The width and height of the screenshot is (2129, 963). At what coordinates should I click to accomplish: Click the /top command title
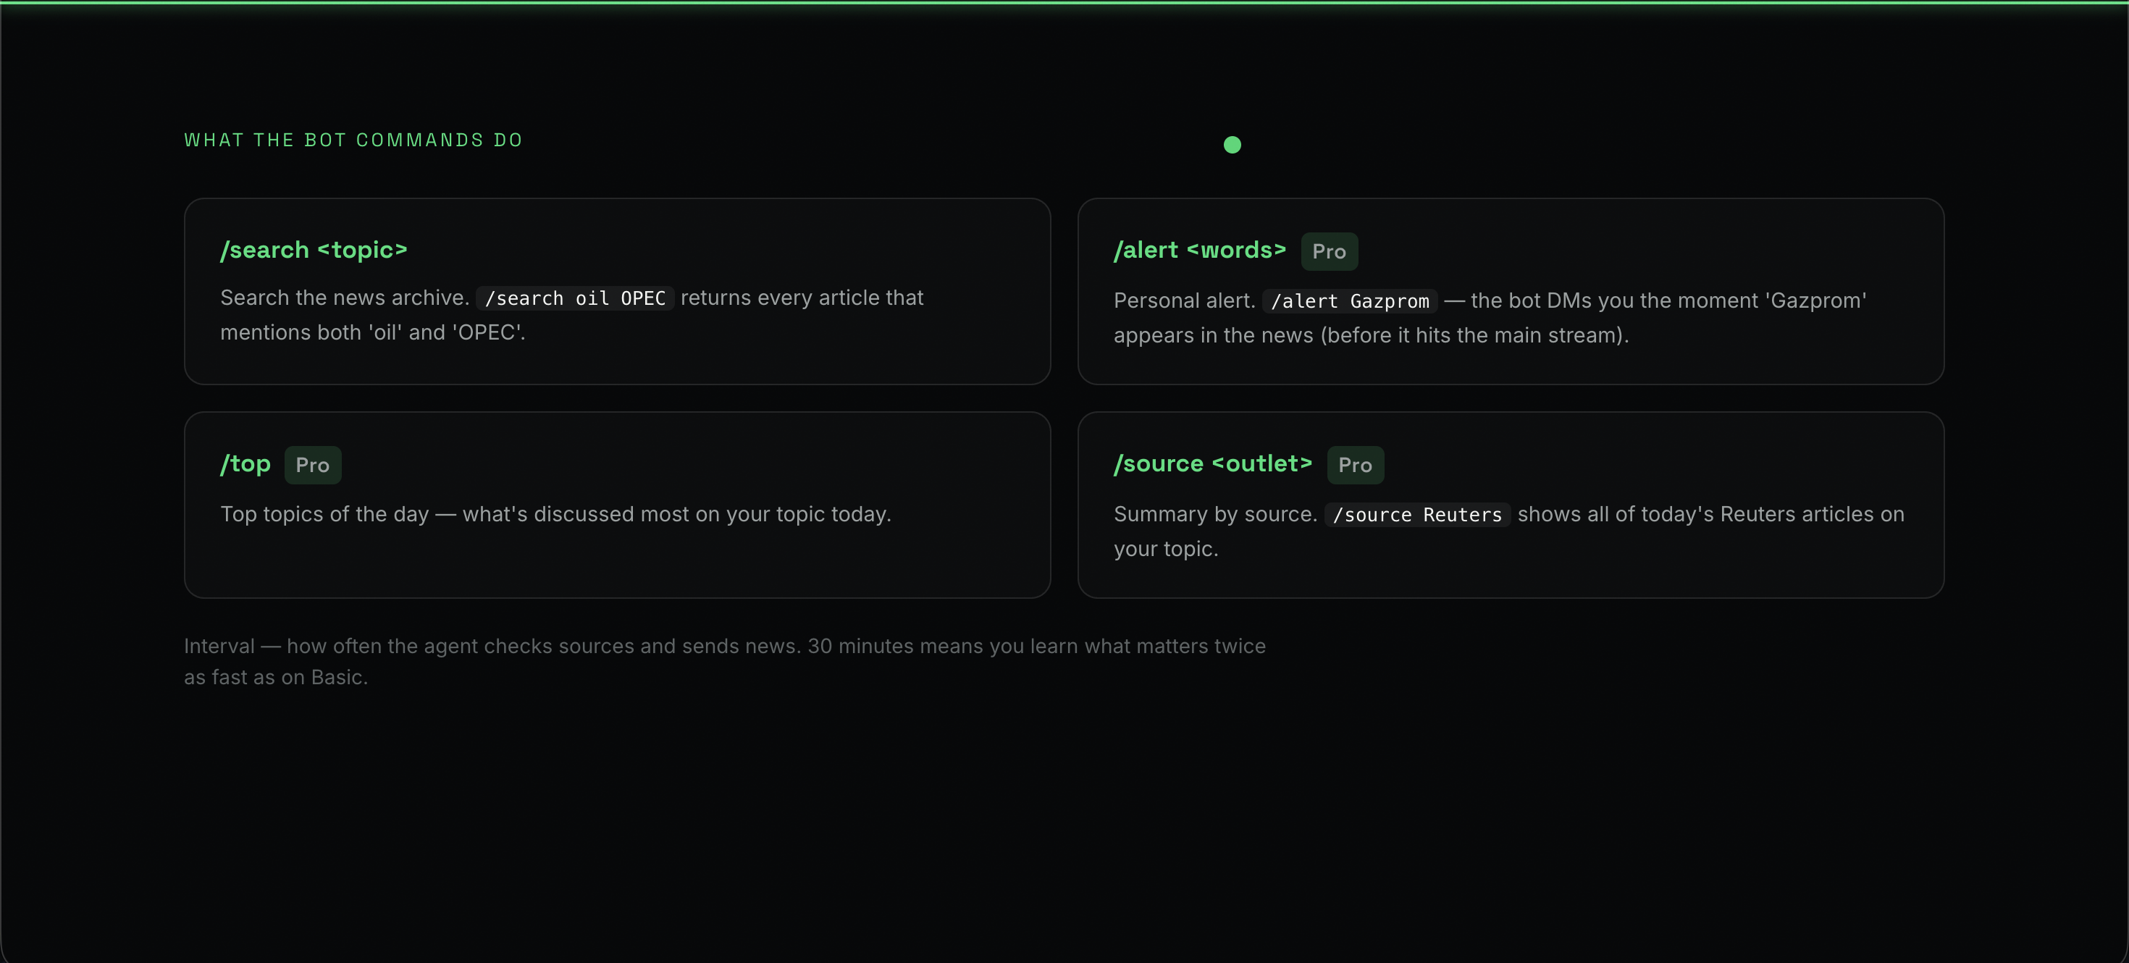click(245, 463)
